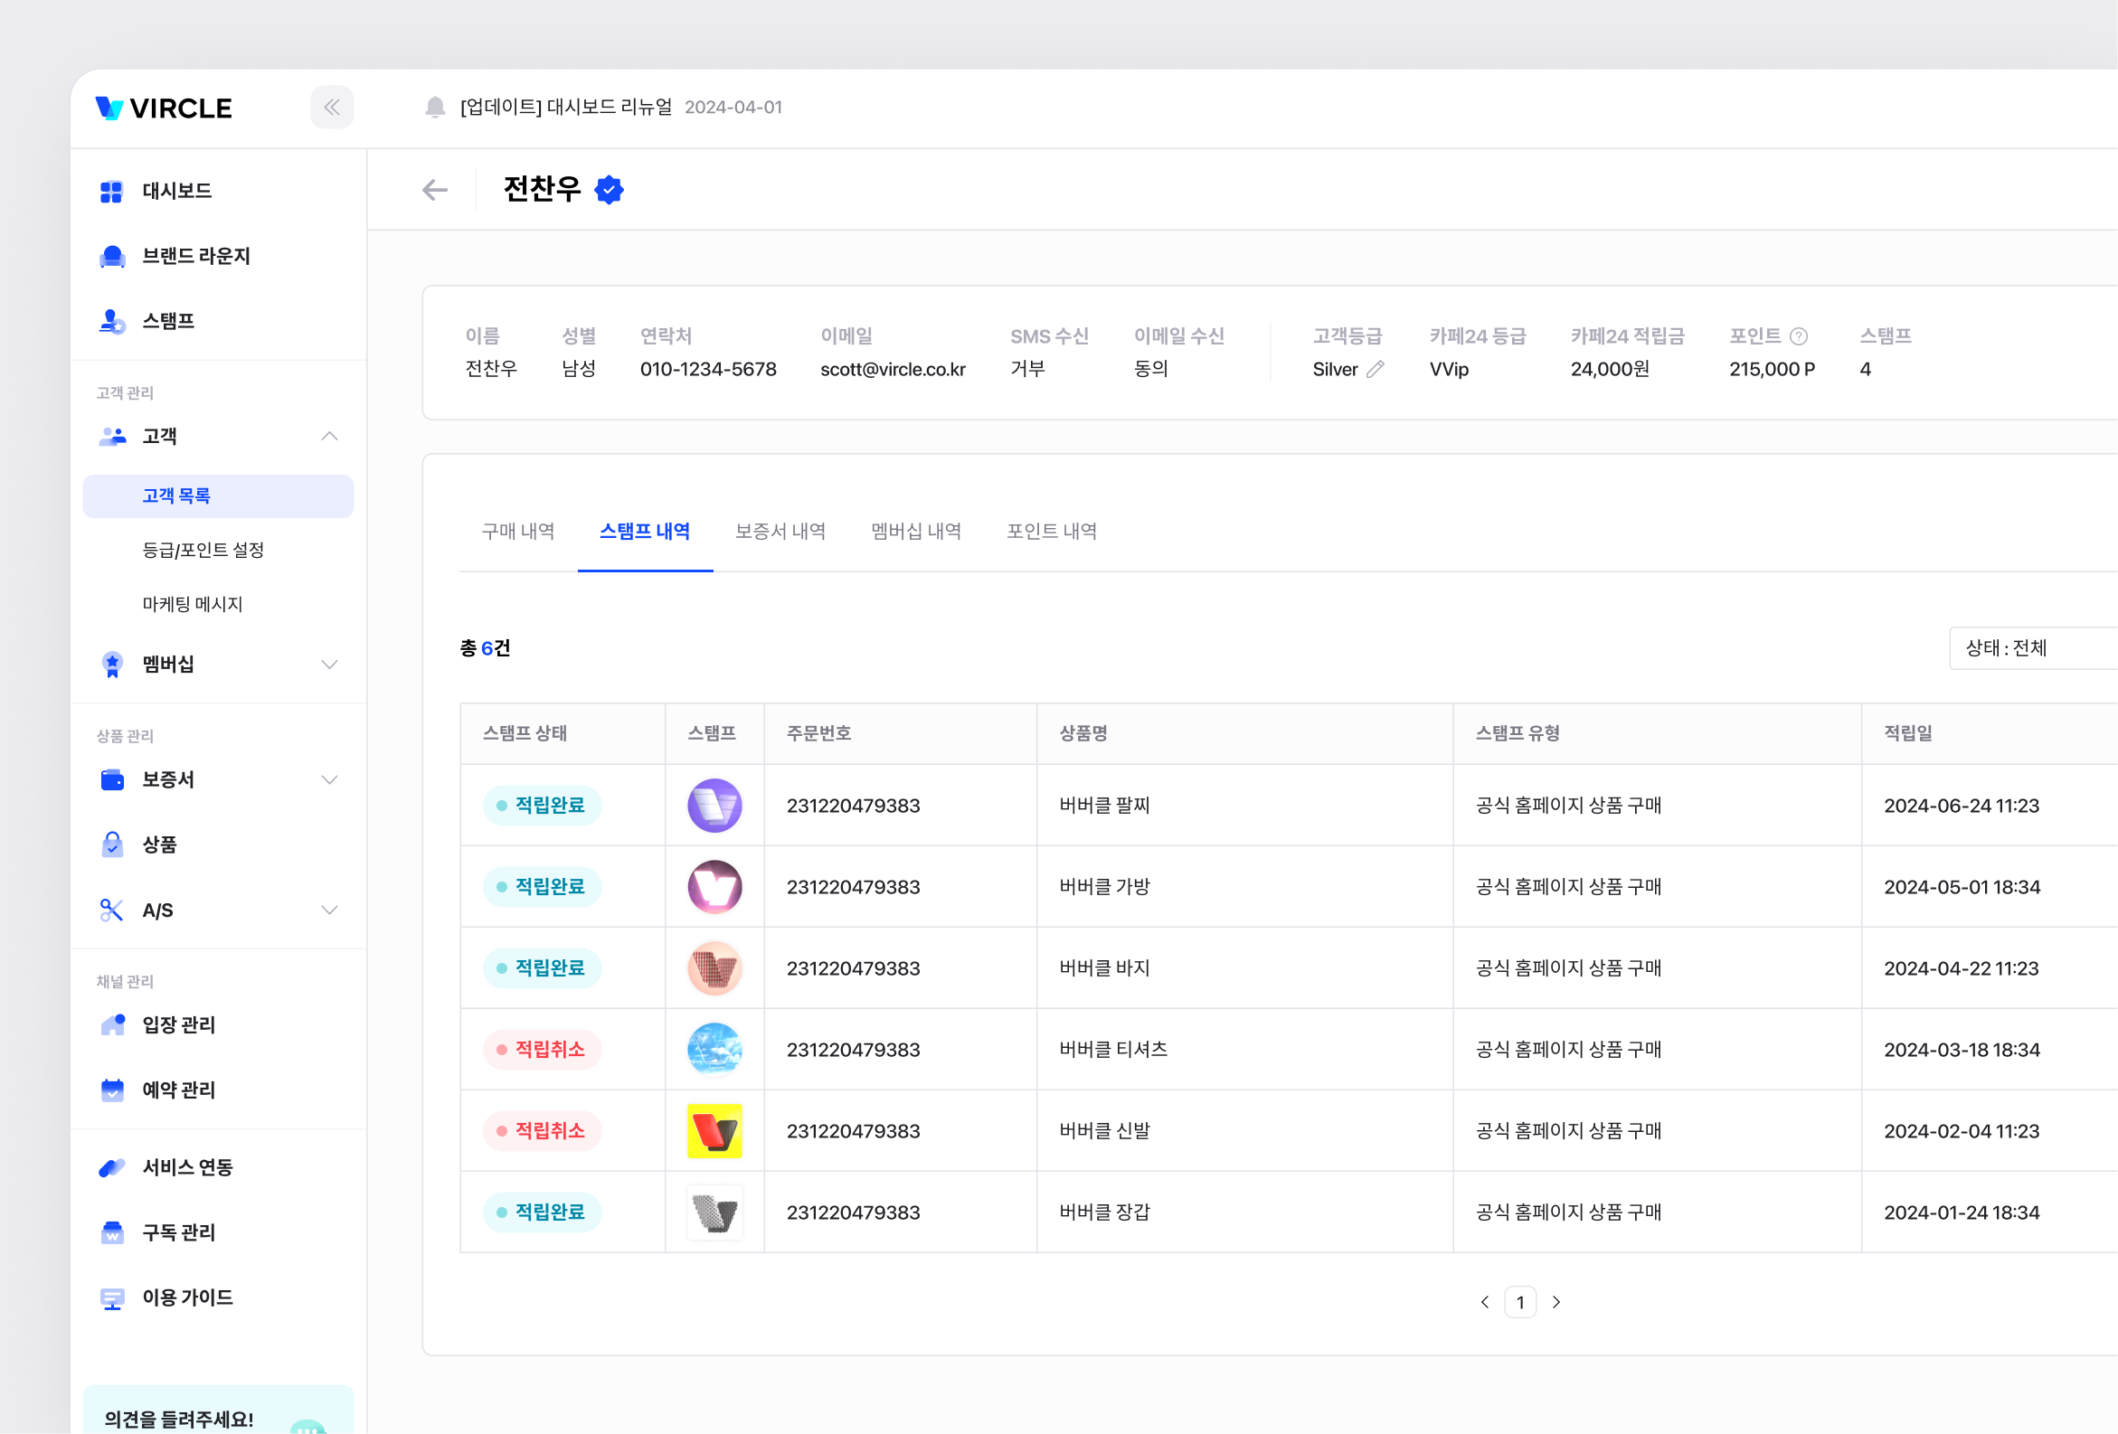Collapse the 고객 menu section
This screenshot has height=1434, width=2118.
click(x=329, y=437)
